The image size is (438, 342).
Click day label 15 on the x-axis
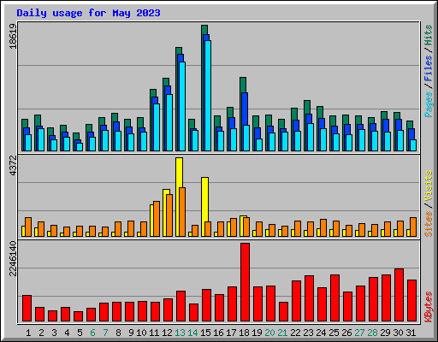click(205, 333)
